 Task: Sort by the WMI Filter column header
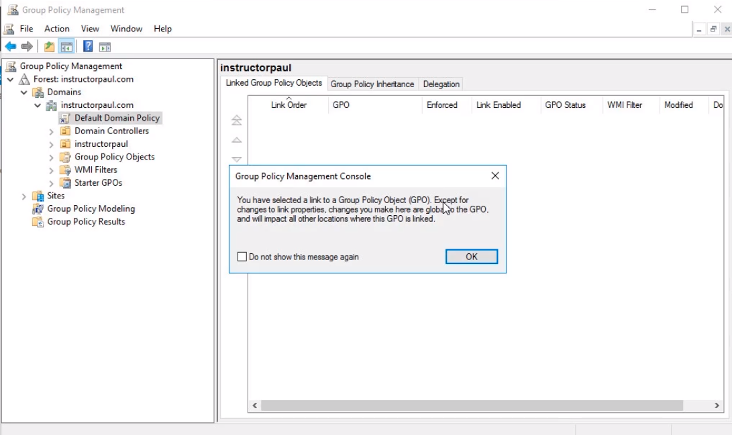point(631,105)
